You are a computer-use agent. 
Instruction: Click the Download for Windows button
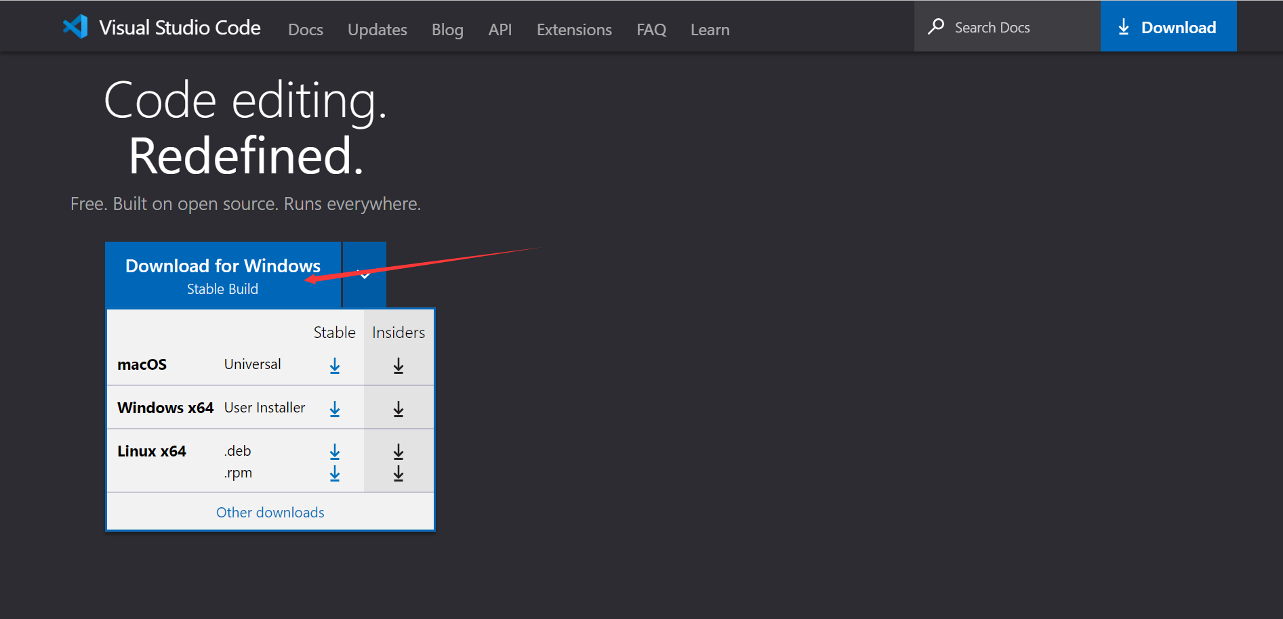coord(223,275)
